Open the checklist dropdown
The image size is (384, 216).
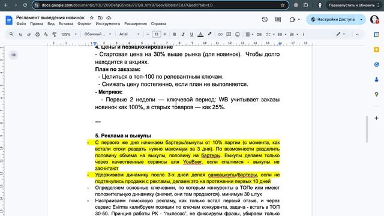(x=271, y=34)
